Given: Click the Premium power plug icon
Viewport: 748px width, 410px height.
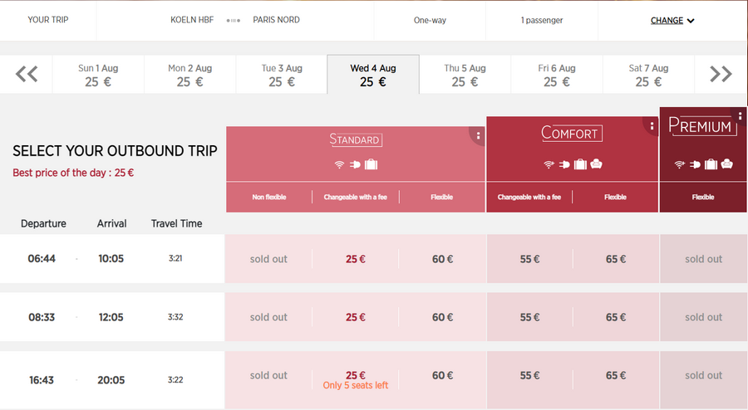Looking at the screenshot, I should [695, 165].
